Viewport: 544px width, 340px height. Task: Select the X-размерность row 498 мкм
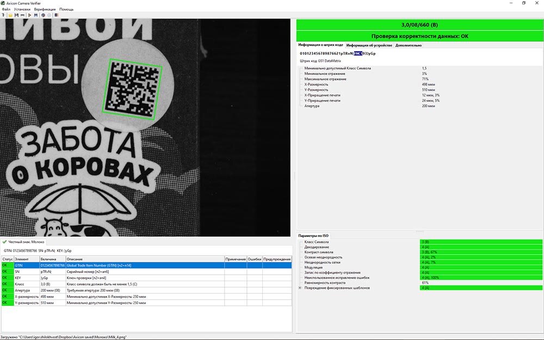[146, 296]
